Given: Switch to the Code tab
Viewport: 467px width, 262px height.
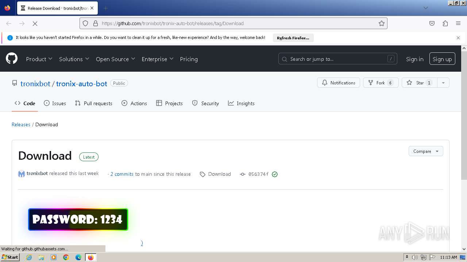Looking at the screenshot, I should coord(25,103).
